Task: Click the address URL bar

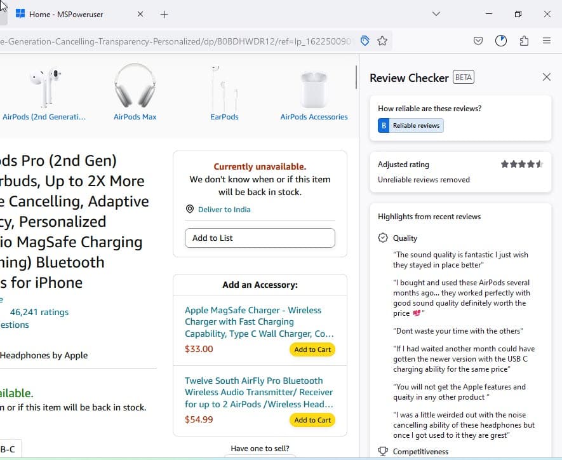Action: [178, 41]
